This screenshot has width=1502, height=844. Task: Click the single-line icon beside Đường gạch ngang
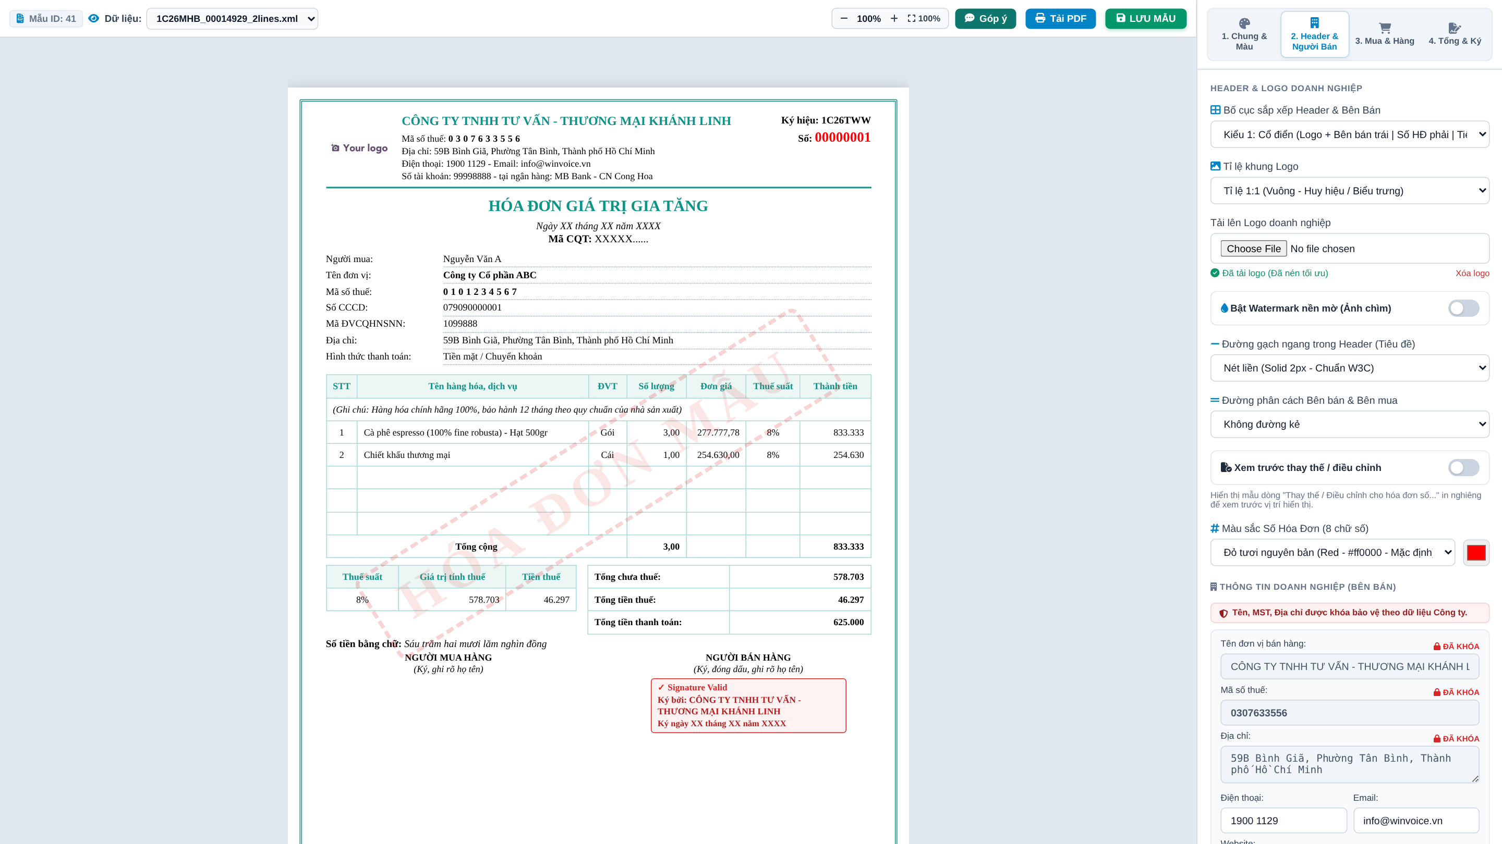1215,344
